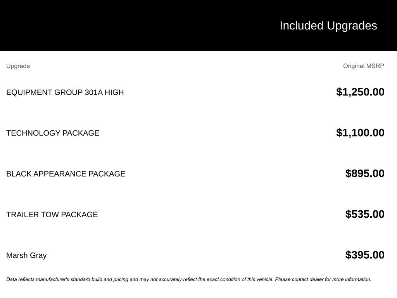Click the black header banner area

click(x=198, y=26)
